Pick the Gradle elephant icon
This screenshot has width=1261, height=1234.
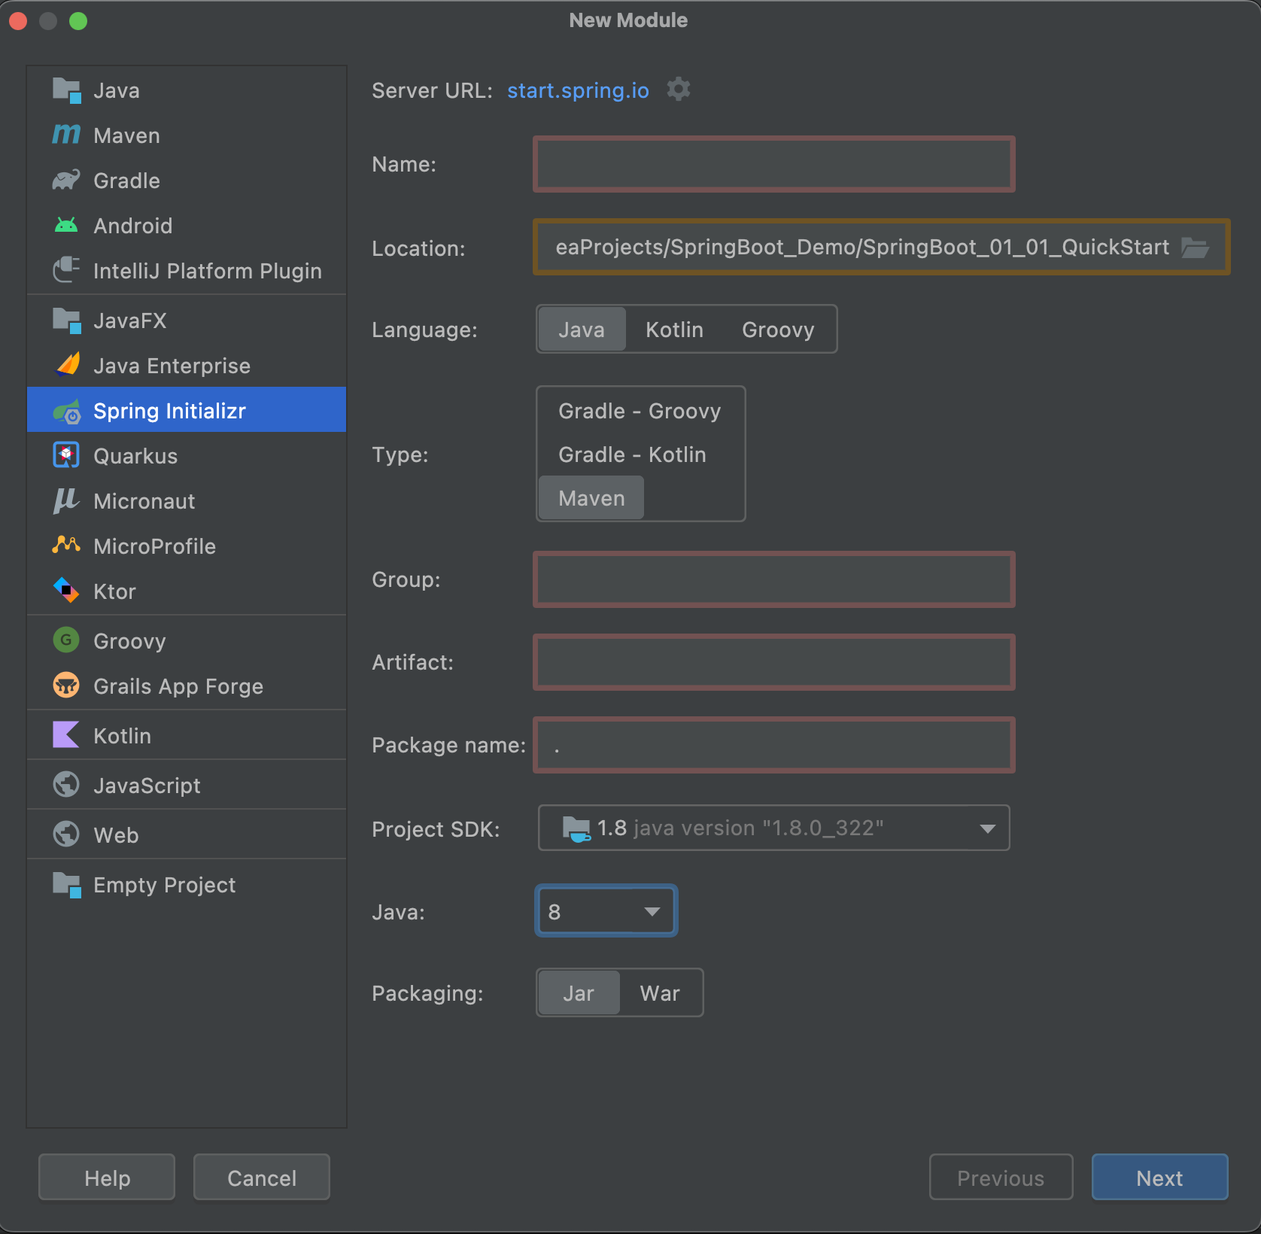(x=66, y=180)
